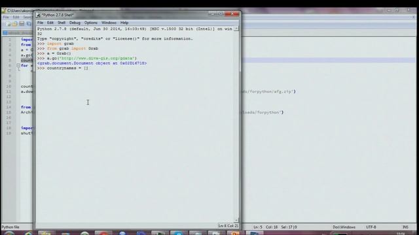Click the 'UTF-8' encoding indicator
The image size is (419, 235).
point(371,227)
